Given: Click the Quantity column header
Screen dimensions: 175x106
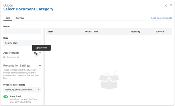Looking at the screenshot, I should click(135, 31).
